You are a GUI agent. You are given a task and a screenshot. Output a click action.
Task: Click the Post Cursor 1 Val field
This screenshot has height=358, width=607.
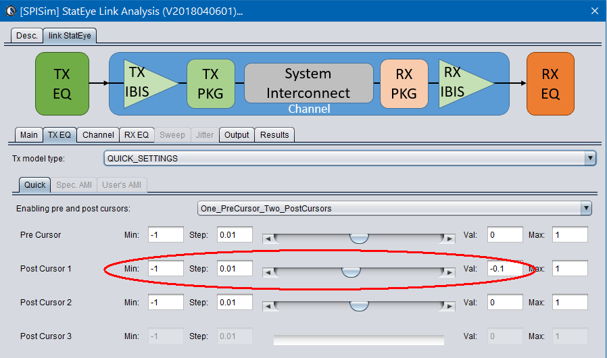505,269
